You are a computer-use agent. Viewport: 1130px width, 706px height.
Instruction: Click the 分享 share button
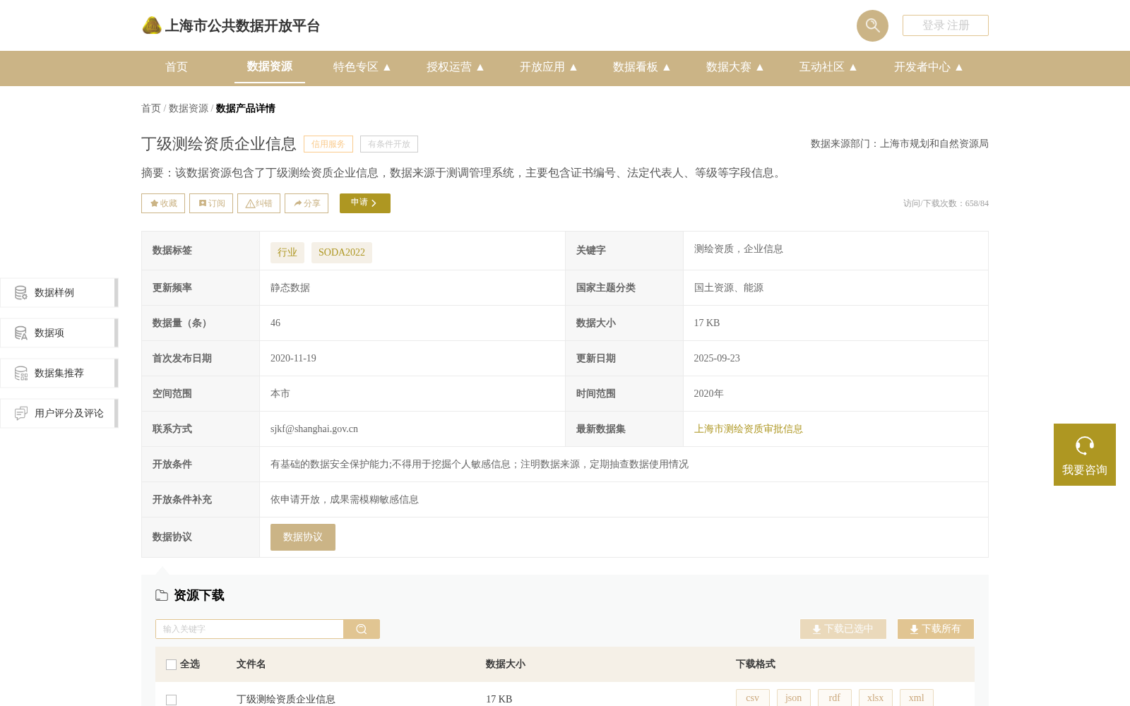click(x=307, y=203)
